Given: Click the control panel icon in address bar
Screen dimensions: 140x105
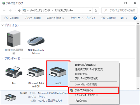Looking at the screenshot, I should pyautogui.click(x=24, y=10).
